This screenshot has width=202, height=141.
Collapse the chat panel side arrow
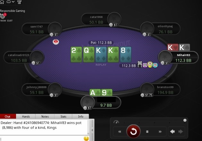[x=92, y=130]
